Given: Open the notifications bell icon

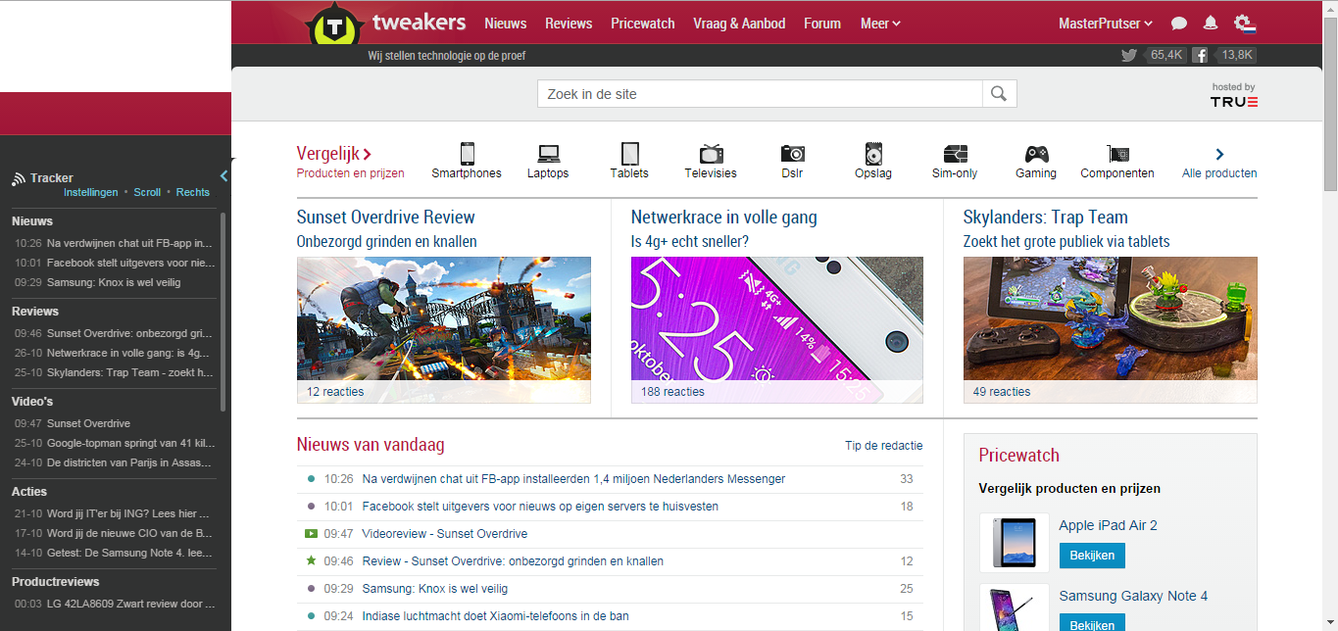Looking at the screenshot, I should pos(1211,24).
